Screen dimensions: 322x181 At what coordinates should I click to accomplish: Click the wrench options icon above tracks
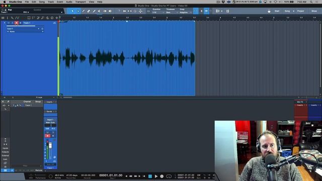[12, 18]
